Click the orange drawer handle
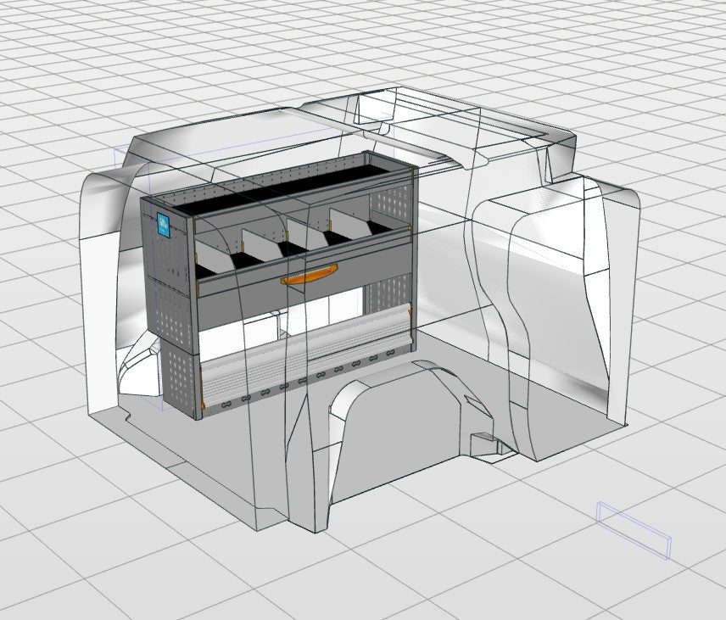This screenshot has height=620, width=726. pos(304,277)
